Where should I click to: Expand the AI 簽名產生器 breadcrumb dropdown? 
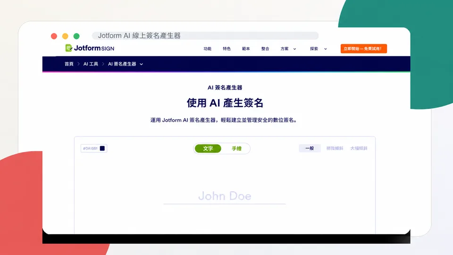126,64
